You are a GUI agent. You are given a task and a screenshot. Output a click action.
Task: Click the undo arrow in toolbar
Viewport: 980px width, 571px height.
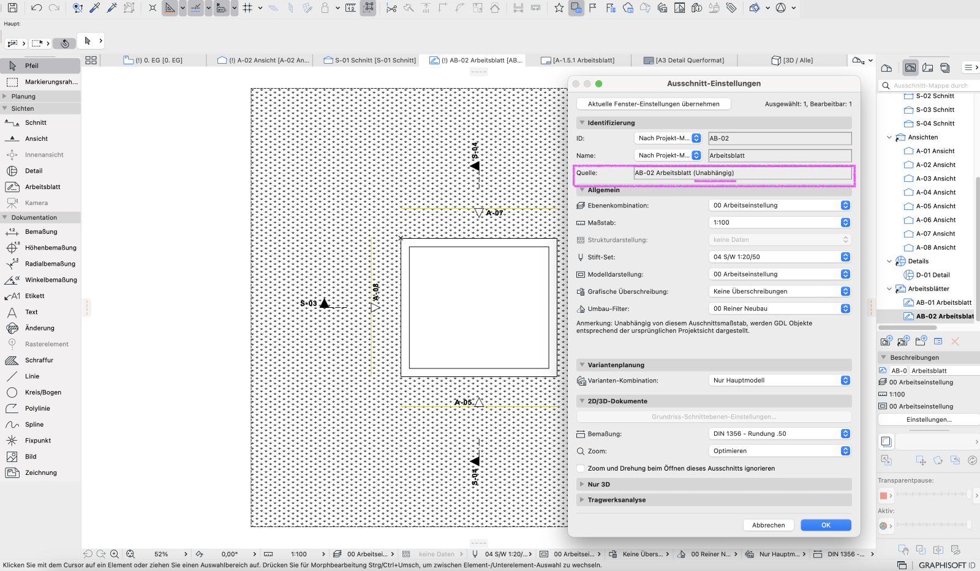click(x=36, y=8)
